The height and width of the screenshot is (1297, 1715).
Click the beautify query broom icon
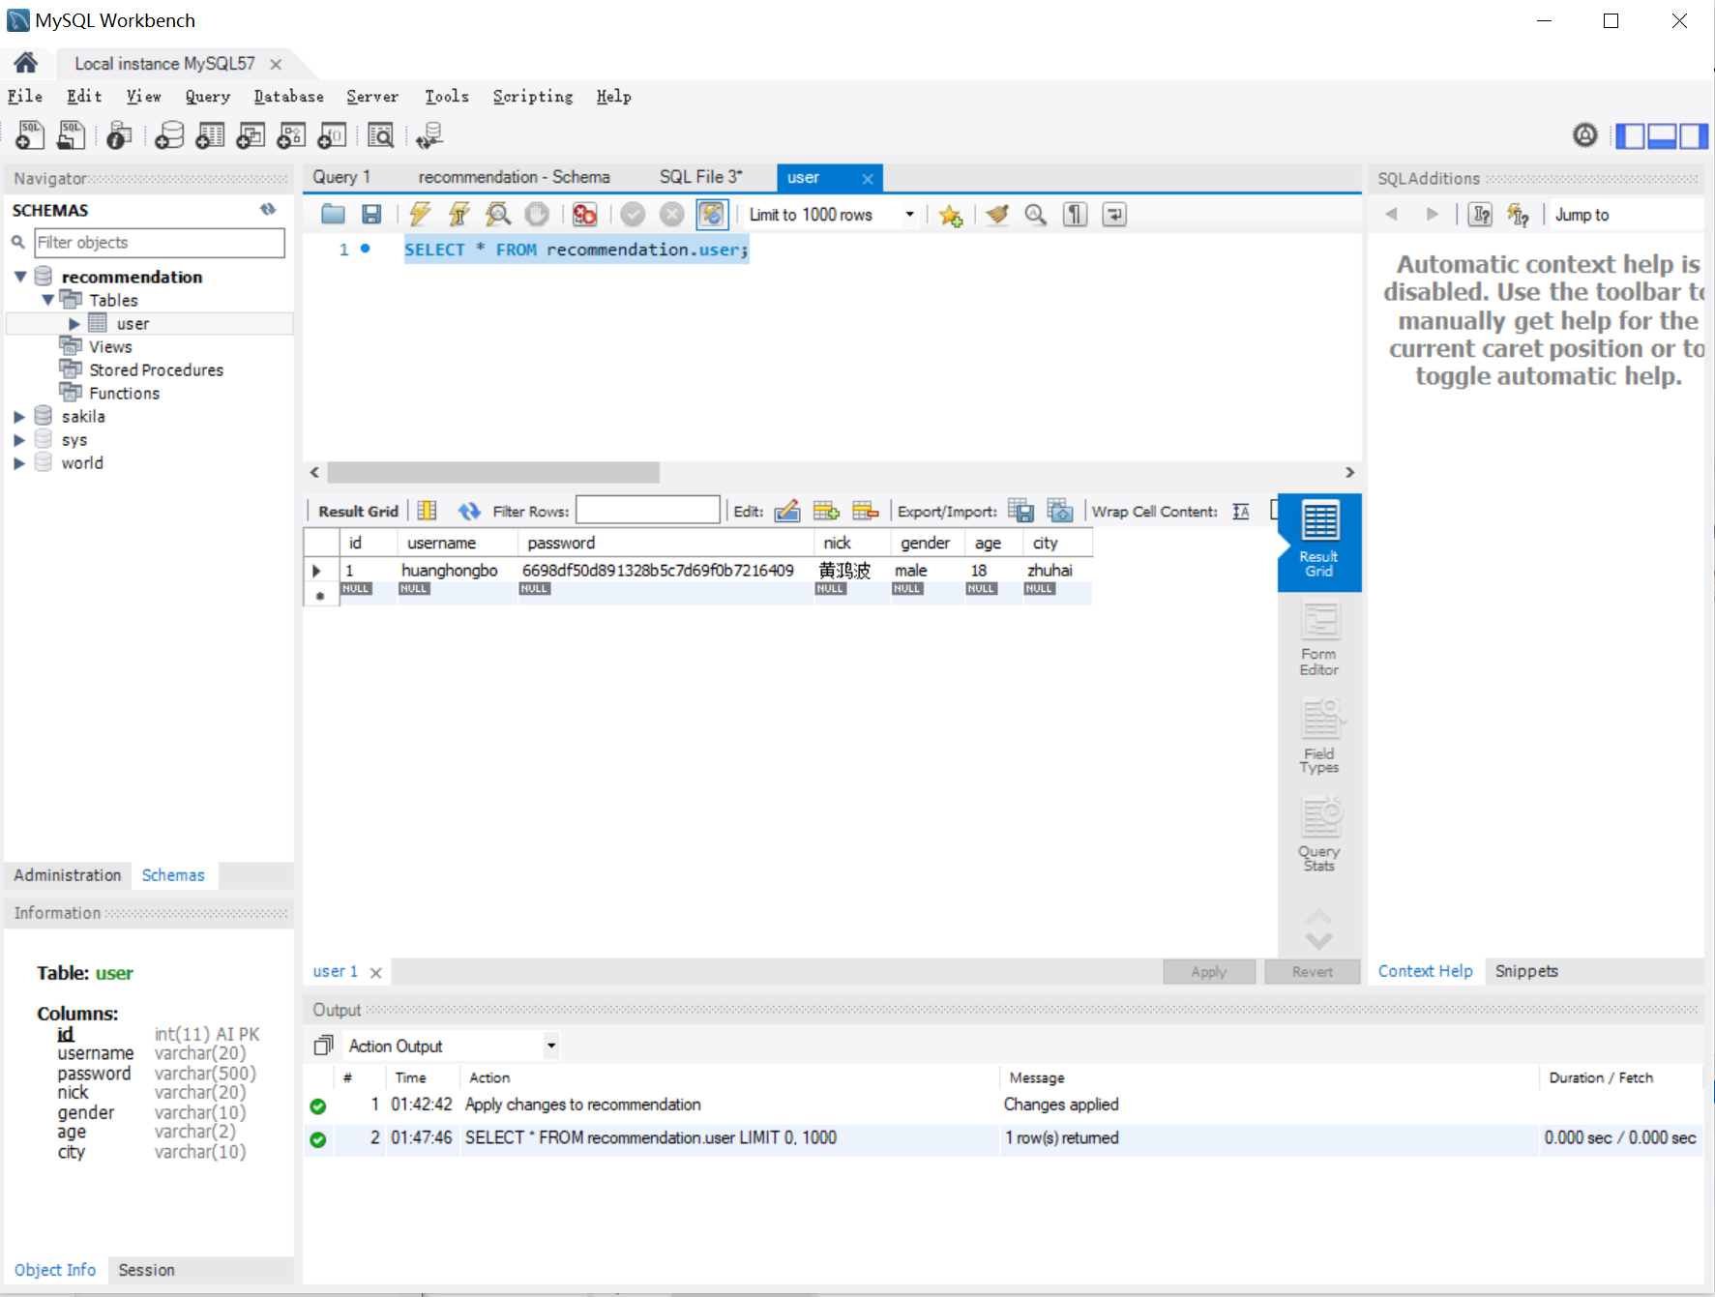point(997,215)
